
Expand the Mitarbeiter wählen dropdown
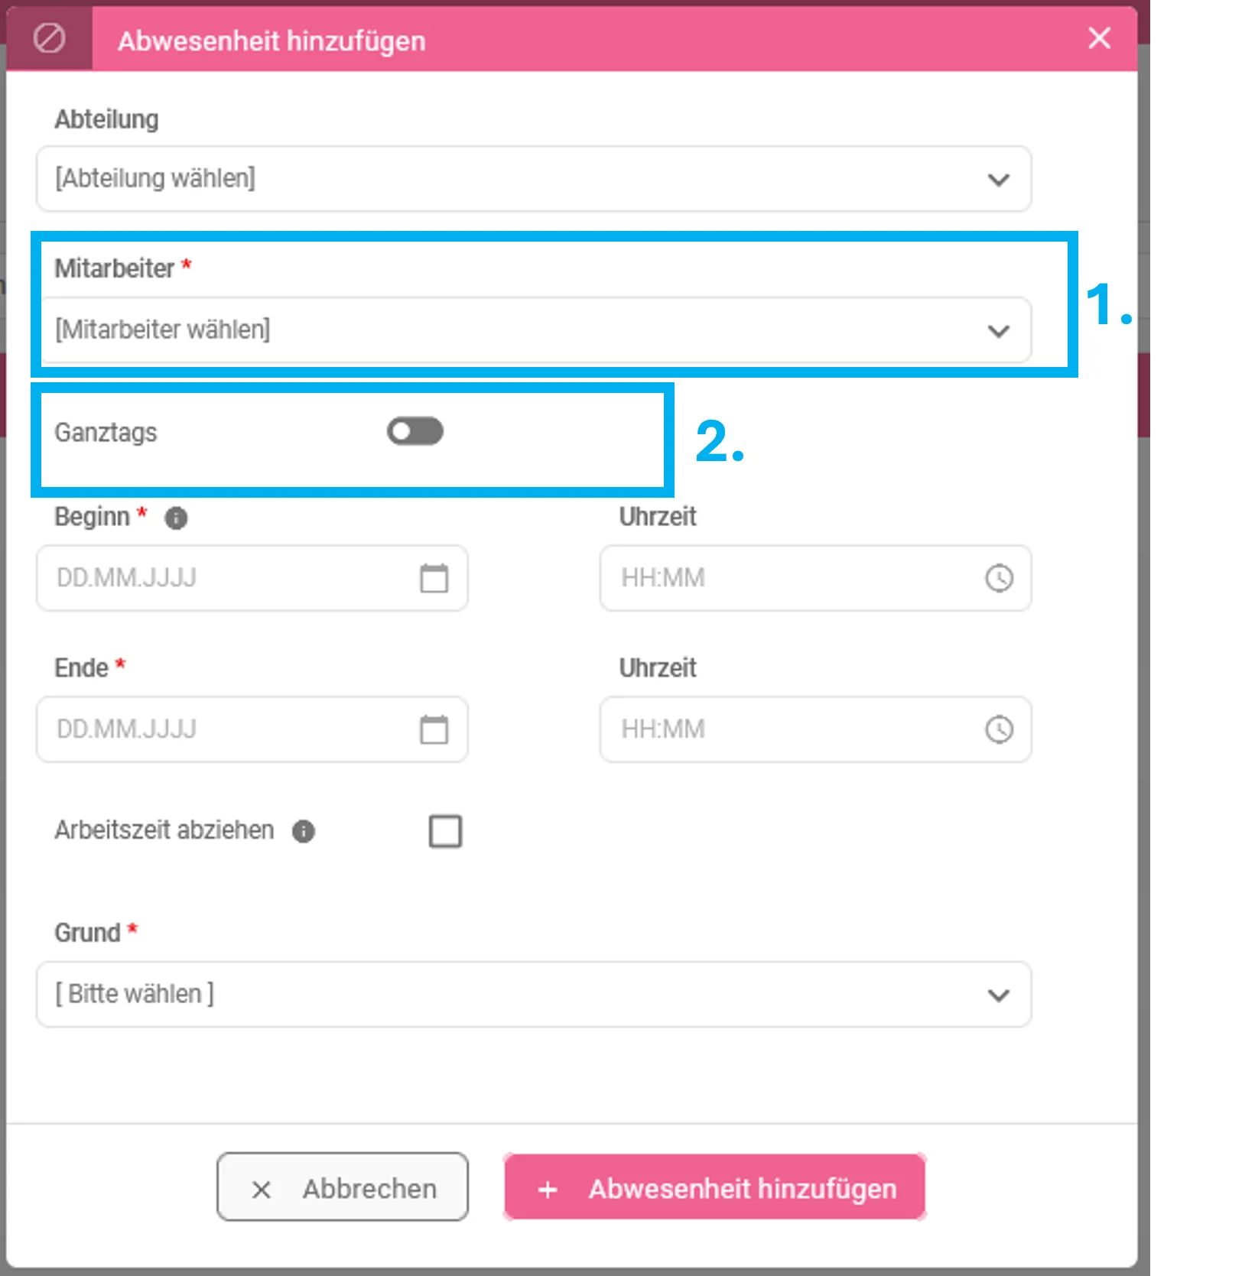click(534, 330)
